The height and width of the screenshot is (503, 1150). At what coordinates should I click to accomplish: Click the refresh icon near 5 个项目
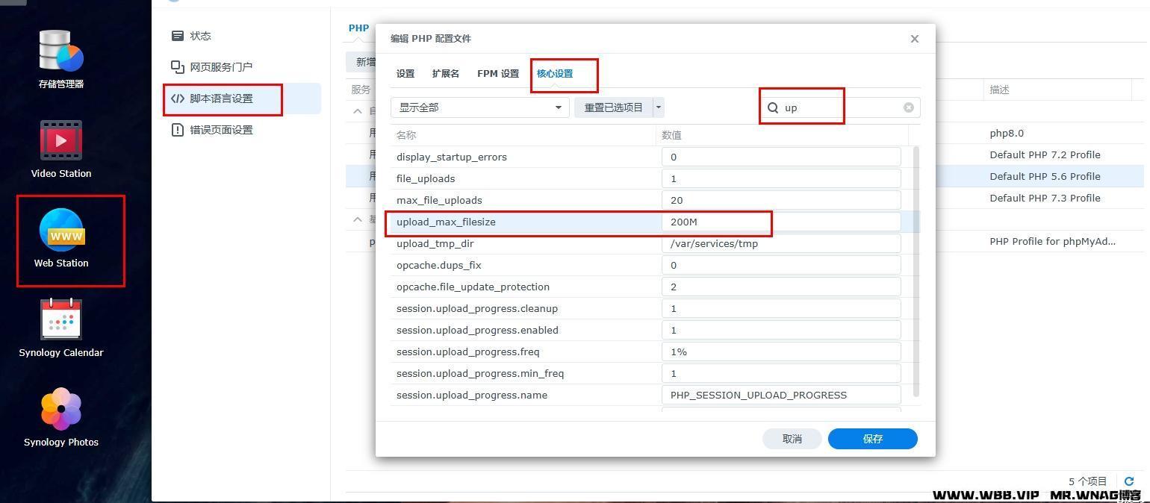(1129, 481)
